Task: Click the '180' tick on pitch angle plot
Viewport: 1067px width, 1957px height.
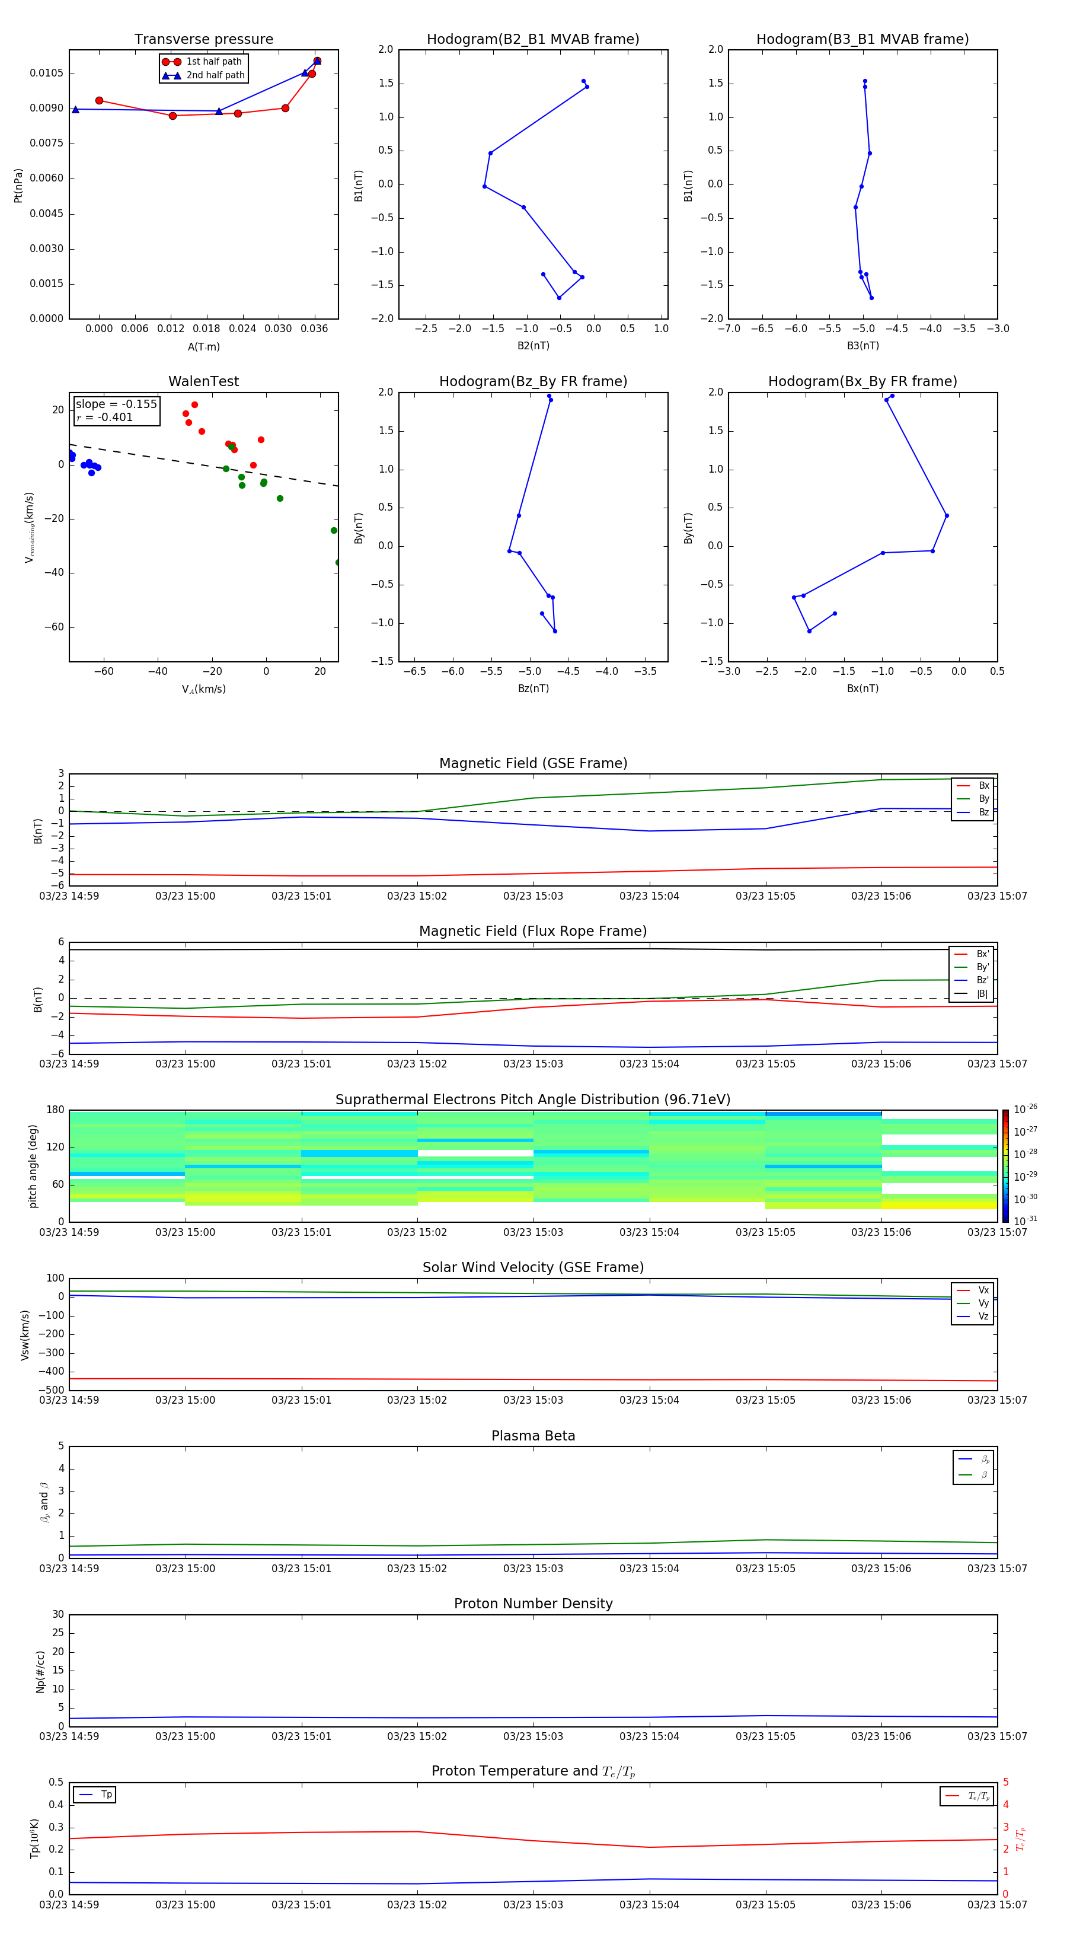Action: 56,1110
